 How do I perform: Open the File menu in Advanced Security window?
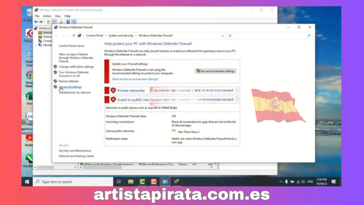37,16
